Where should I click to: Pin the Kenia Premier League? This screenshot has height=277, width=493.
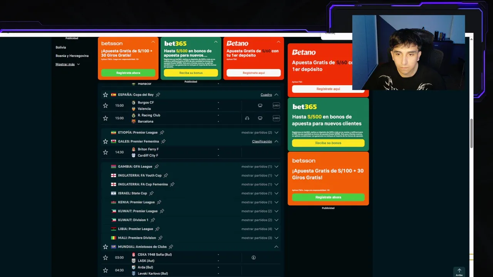coord(159,202)
